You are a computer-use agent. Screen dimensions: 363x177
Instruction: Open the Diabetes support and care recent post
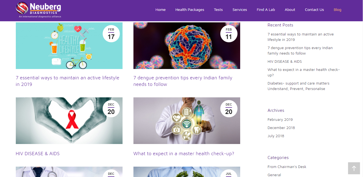298,86
